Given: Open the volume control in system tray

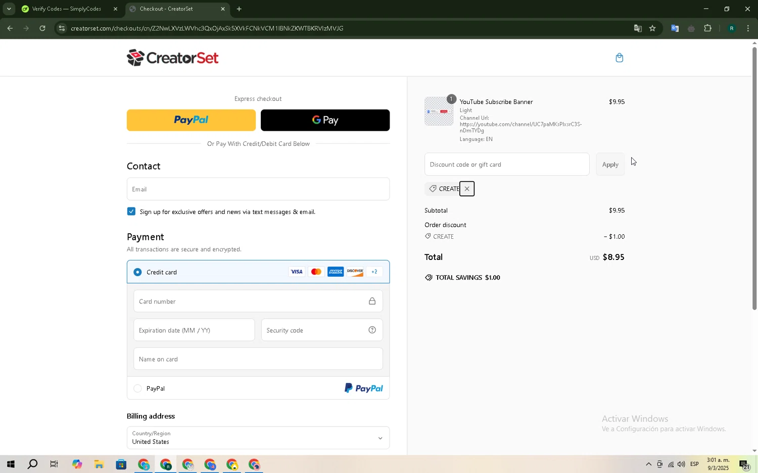Looking at the screenshot, I should pyautogui.click(x=682, y=464).
